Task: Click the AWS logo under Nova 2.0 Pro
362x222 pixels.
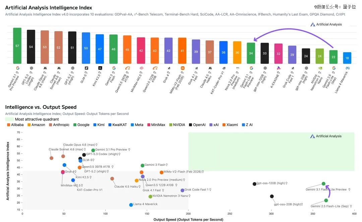Action: 237,68
